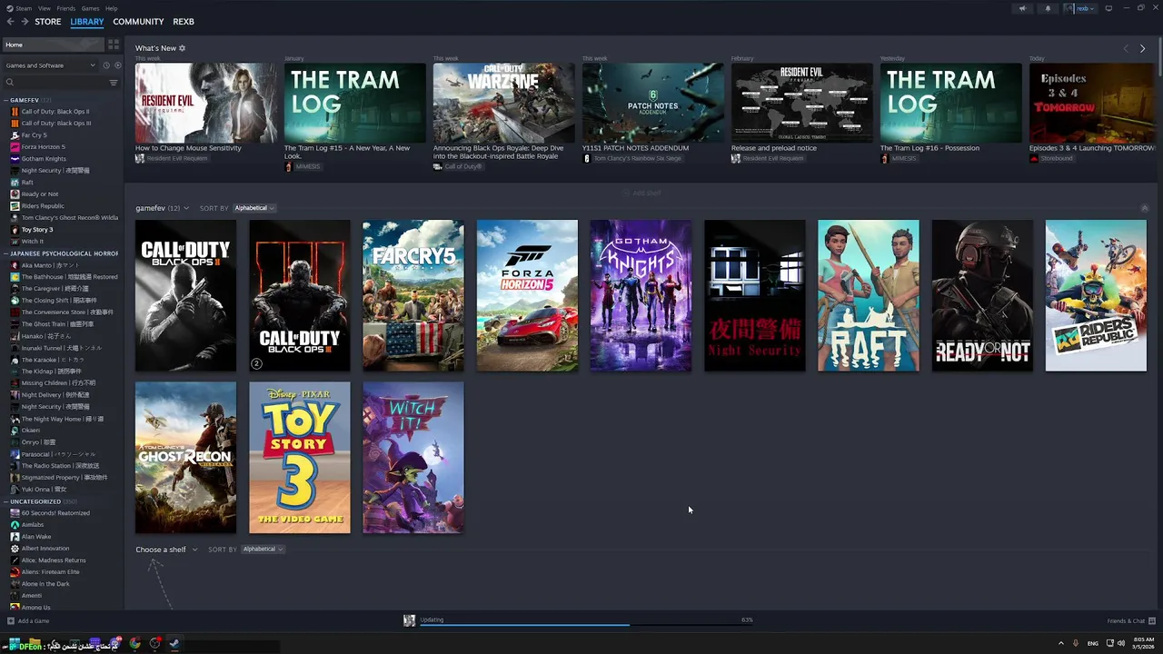Open the lower shelf Alphabetical sort dropdown

263,549
